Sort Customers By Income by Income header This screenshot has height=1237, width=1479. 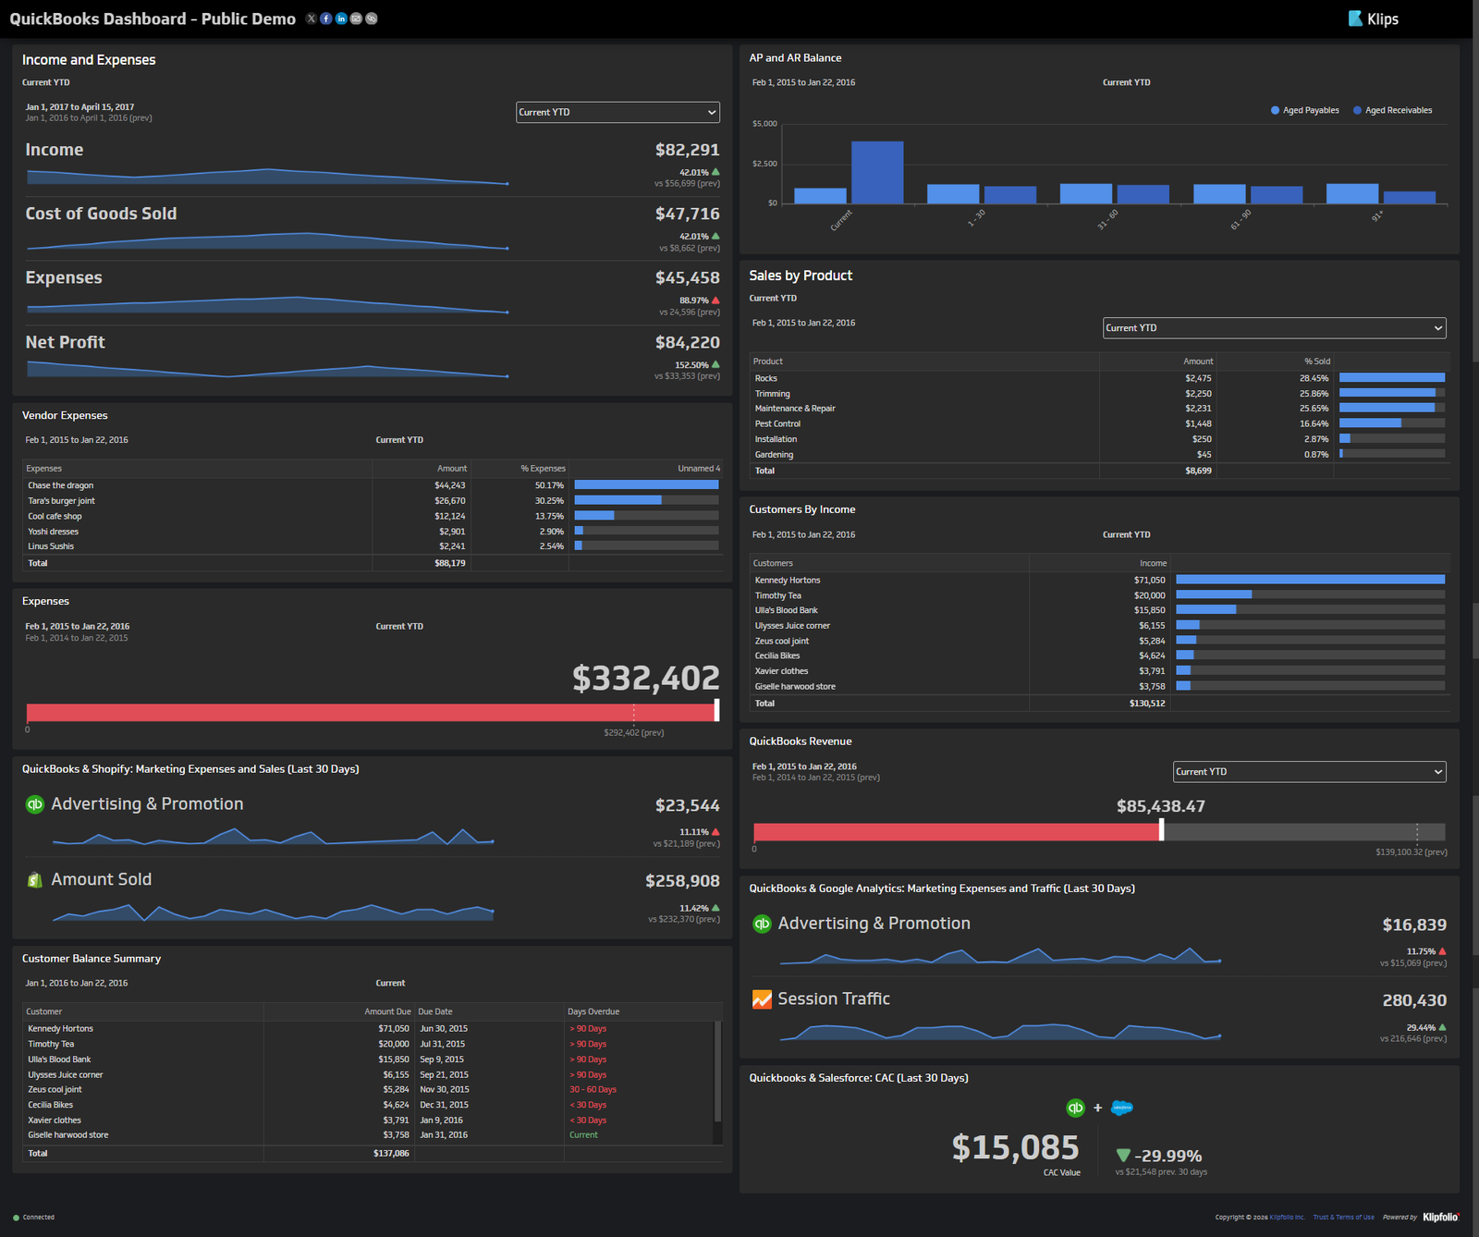pyautogui.click(x=1153, y=563)
